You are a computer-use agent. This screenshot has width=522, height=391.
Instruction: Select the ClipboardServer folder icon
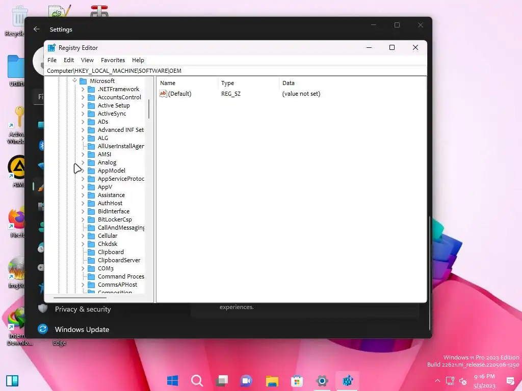91,260
